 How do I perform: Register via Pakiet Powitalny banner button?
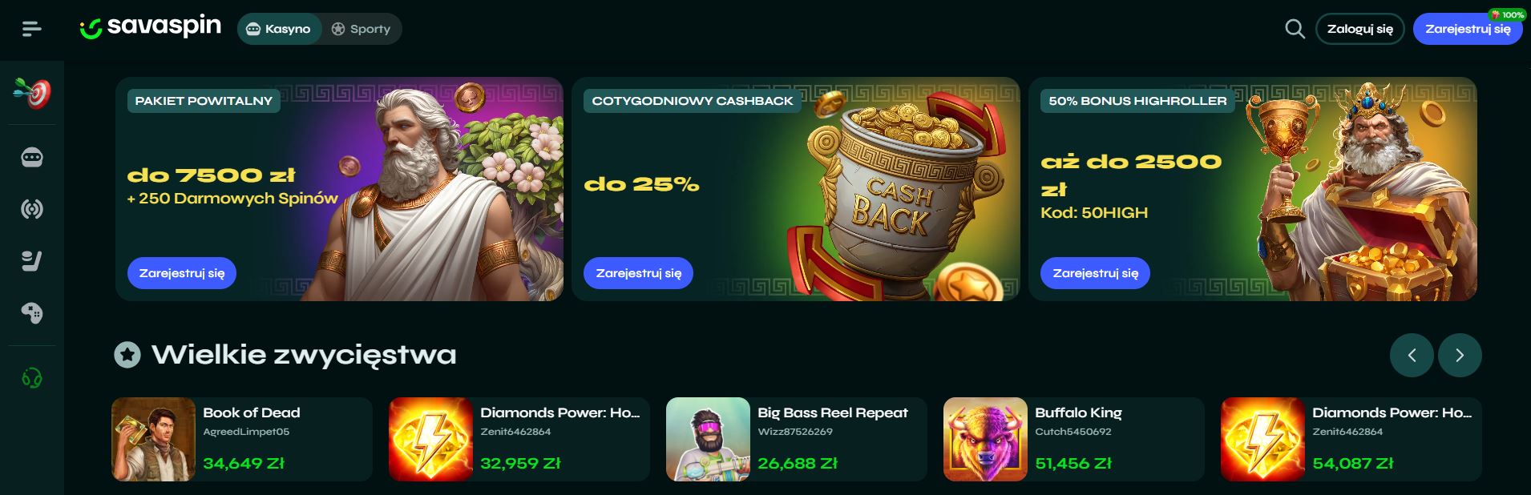pos(182,273)
